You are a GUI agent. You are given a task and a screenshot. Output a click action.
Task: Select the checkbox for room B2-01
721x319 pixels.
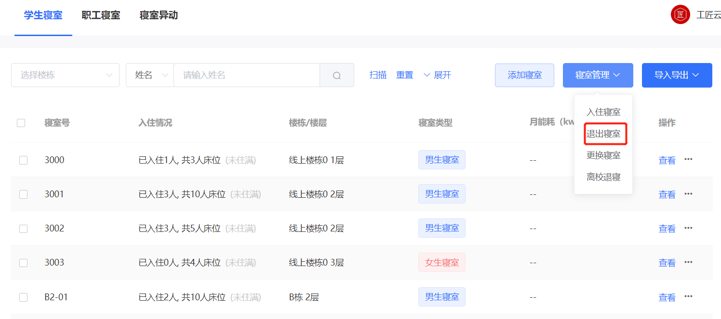(x=23, y=297)
